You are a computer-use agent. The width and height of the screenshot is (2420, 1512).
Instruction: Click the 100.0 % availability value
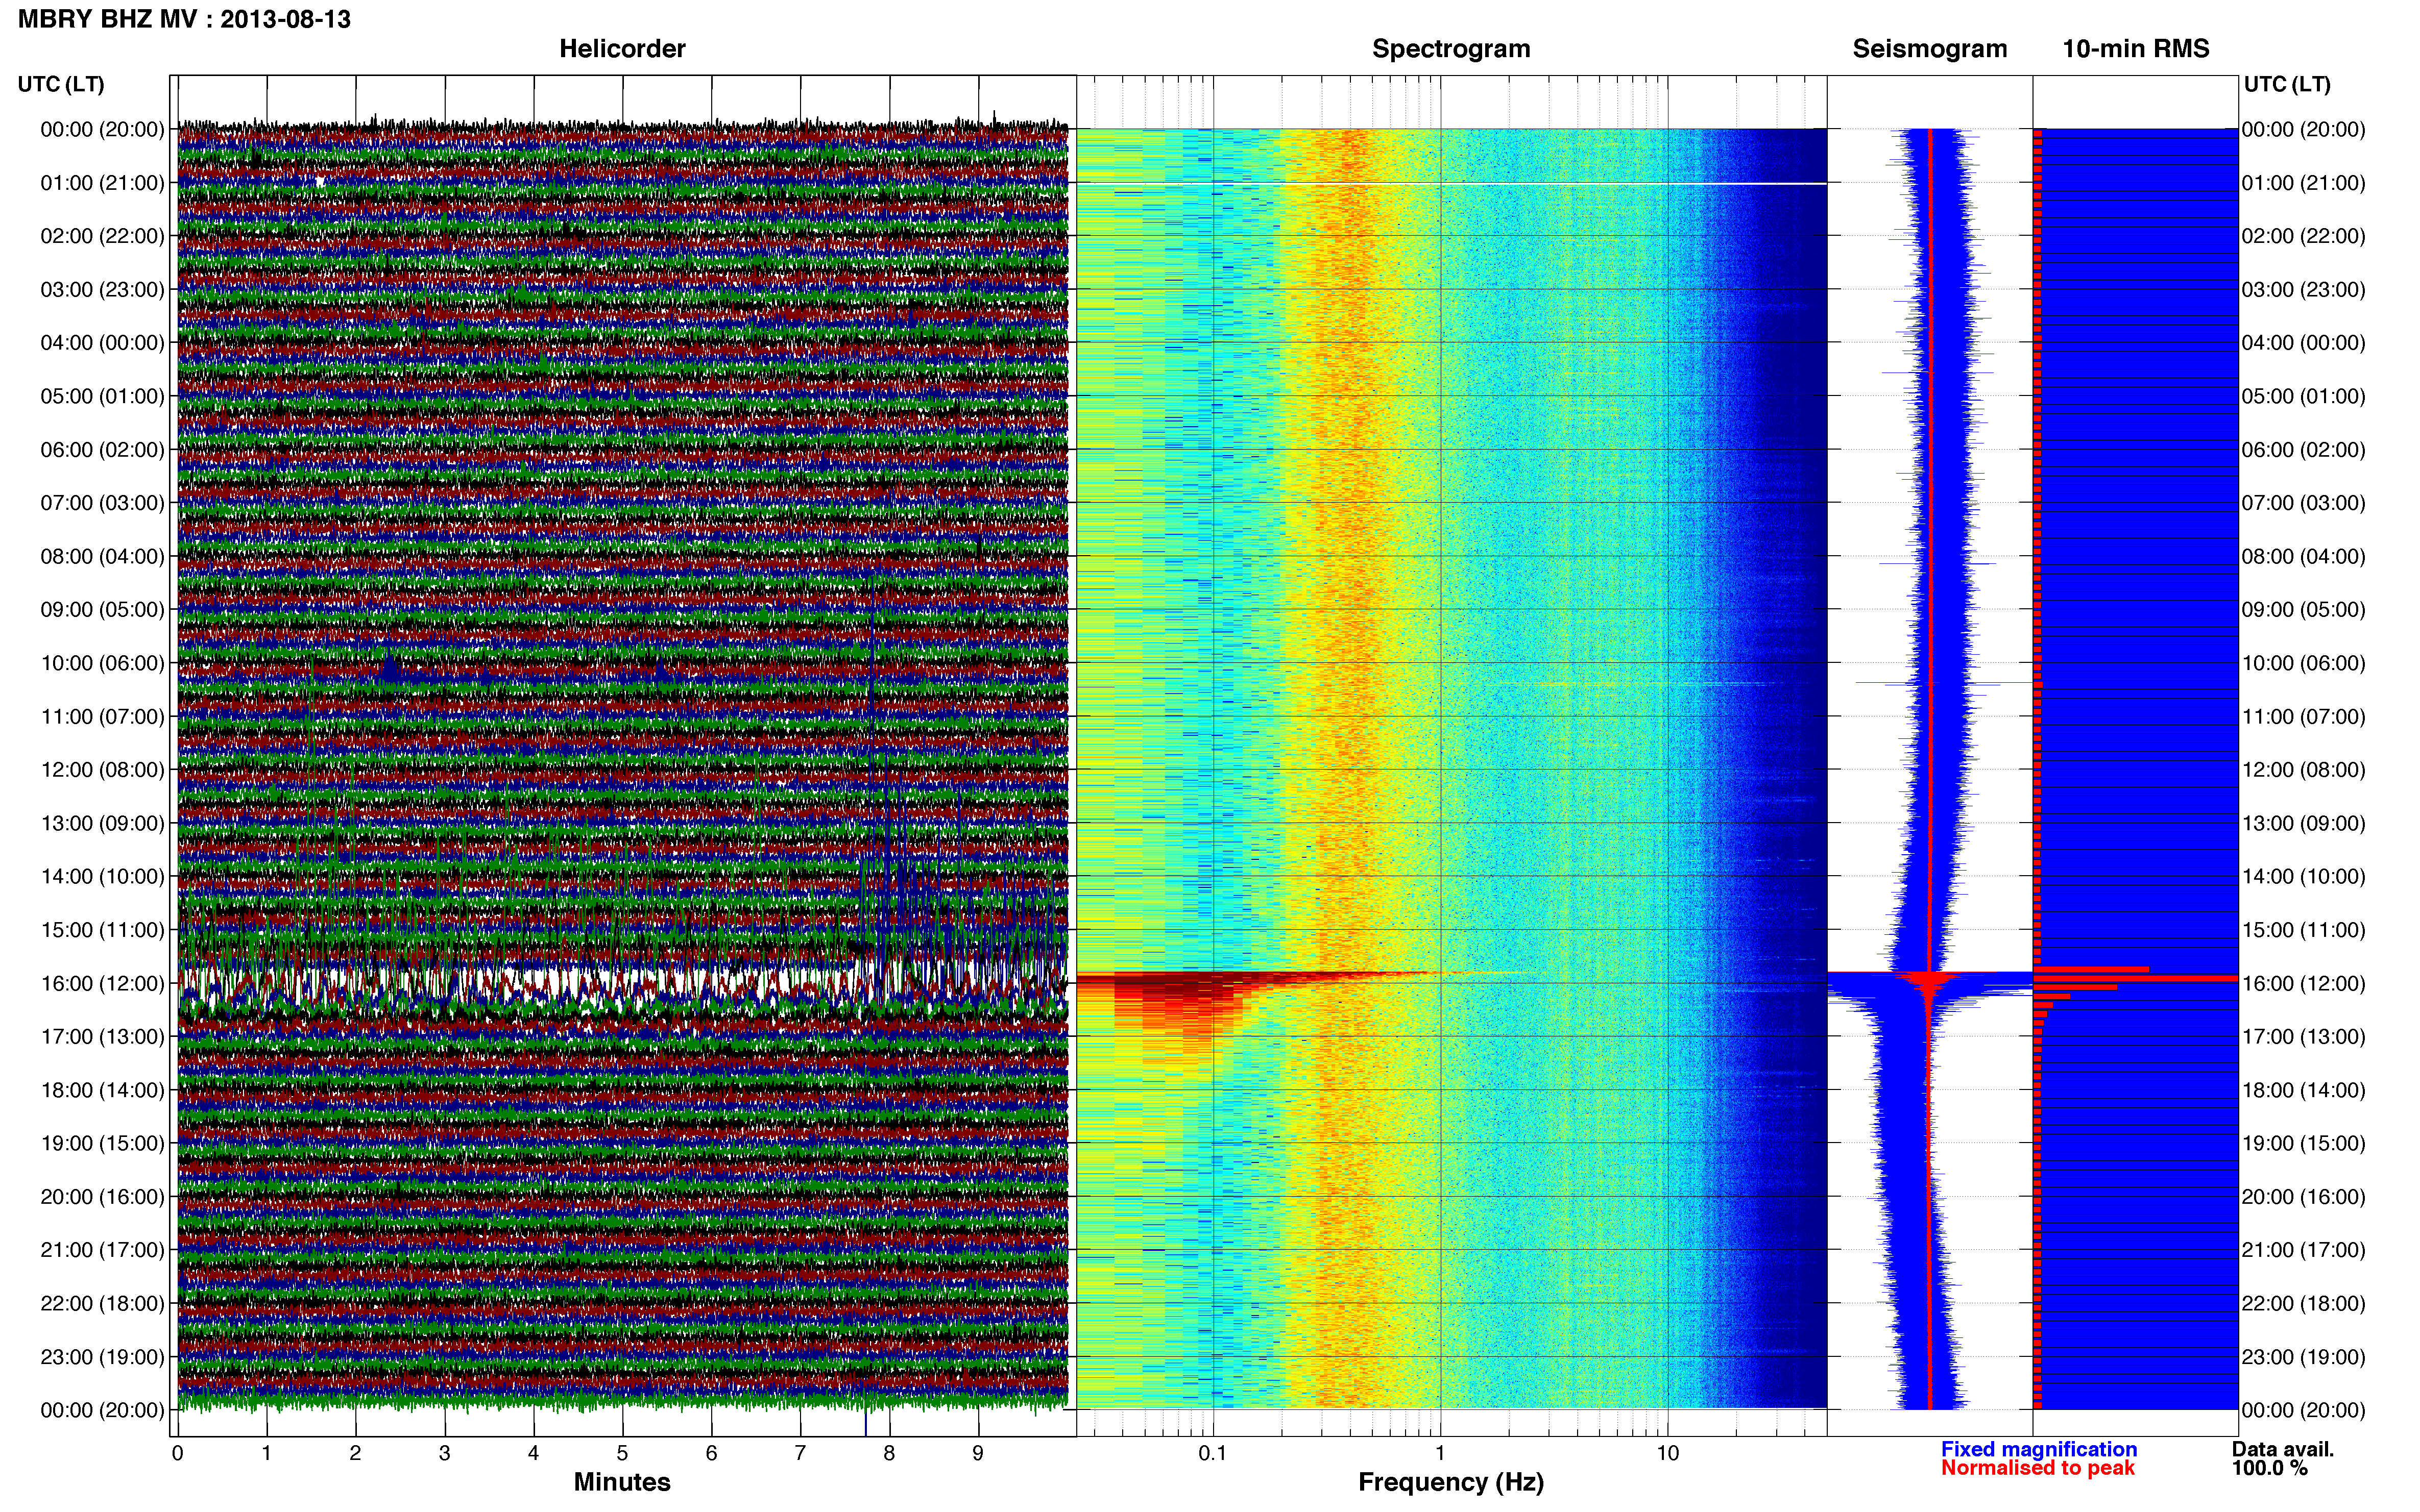[x=2270, y=1468]
